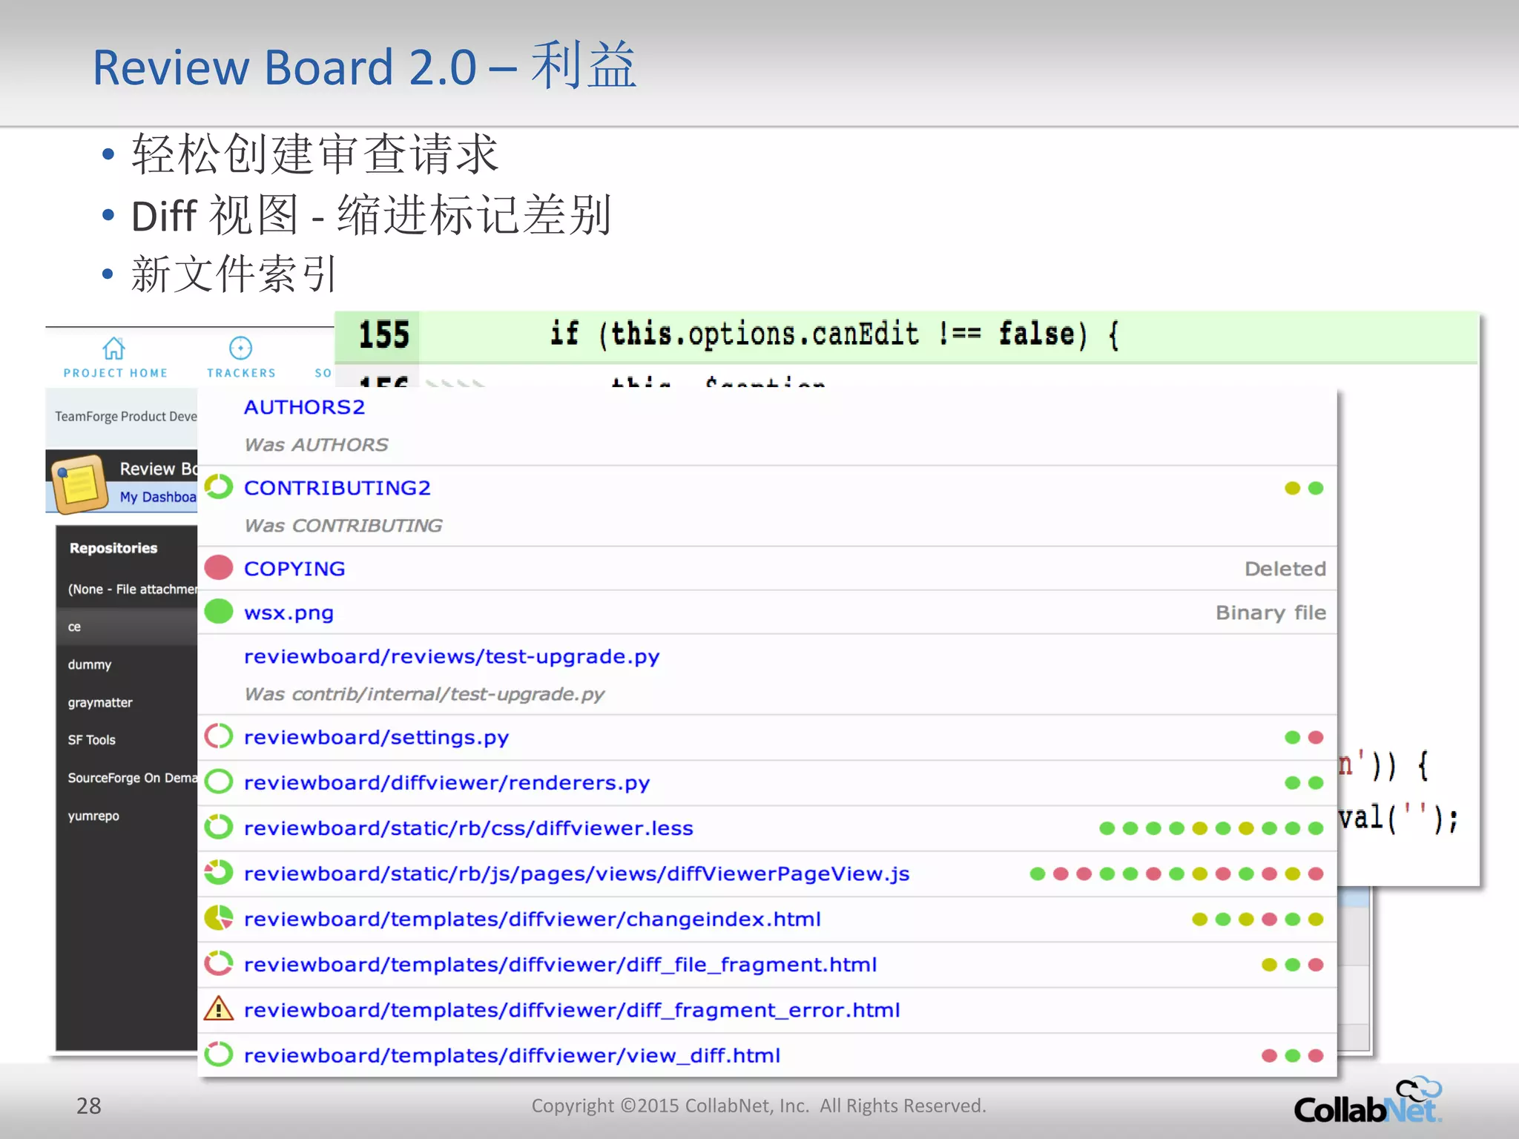Click the red chunk dot for settings.py
This screenshot has height=1139, width=1519.
(x=1316, y=737)
